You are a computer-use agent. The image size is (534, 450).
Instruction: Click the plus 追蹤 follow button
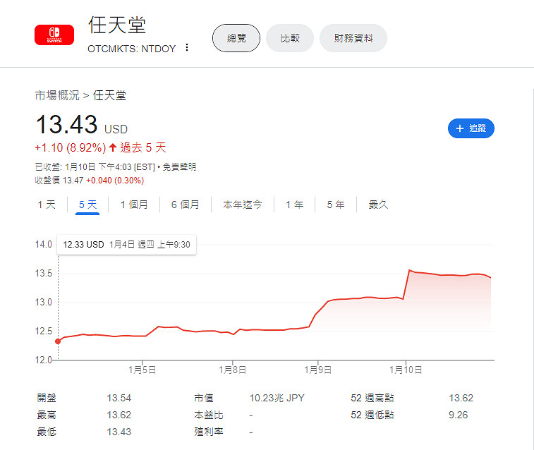coord(471,128)
